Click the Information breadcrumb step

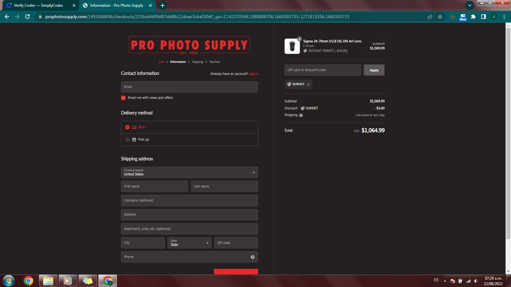[x=178, y=62]
